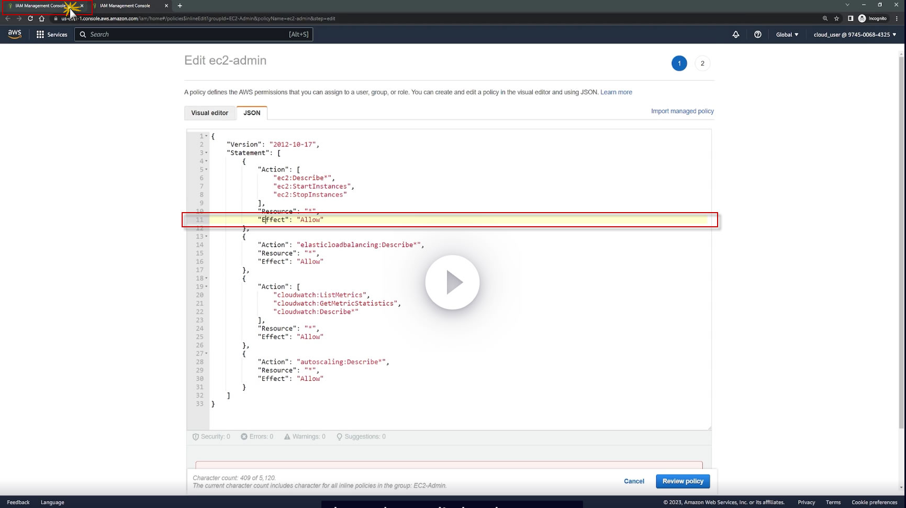Collapse the Statement array fold on line 3
Screen dimensions: 906x508
coord(206,153)
